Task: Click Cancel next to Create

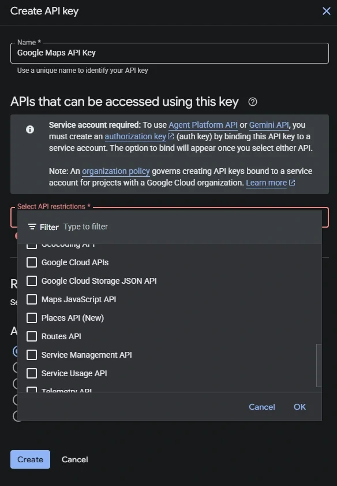Action: click(74, 459)
